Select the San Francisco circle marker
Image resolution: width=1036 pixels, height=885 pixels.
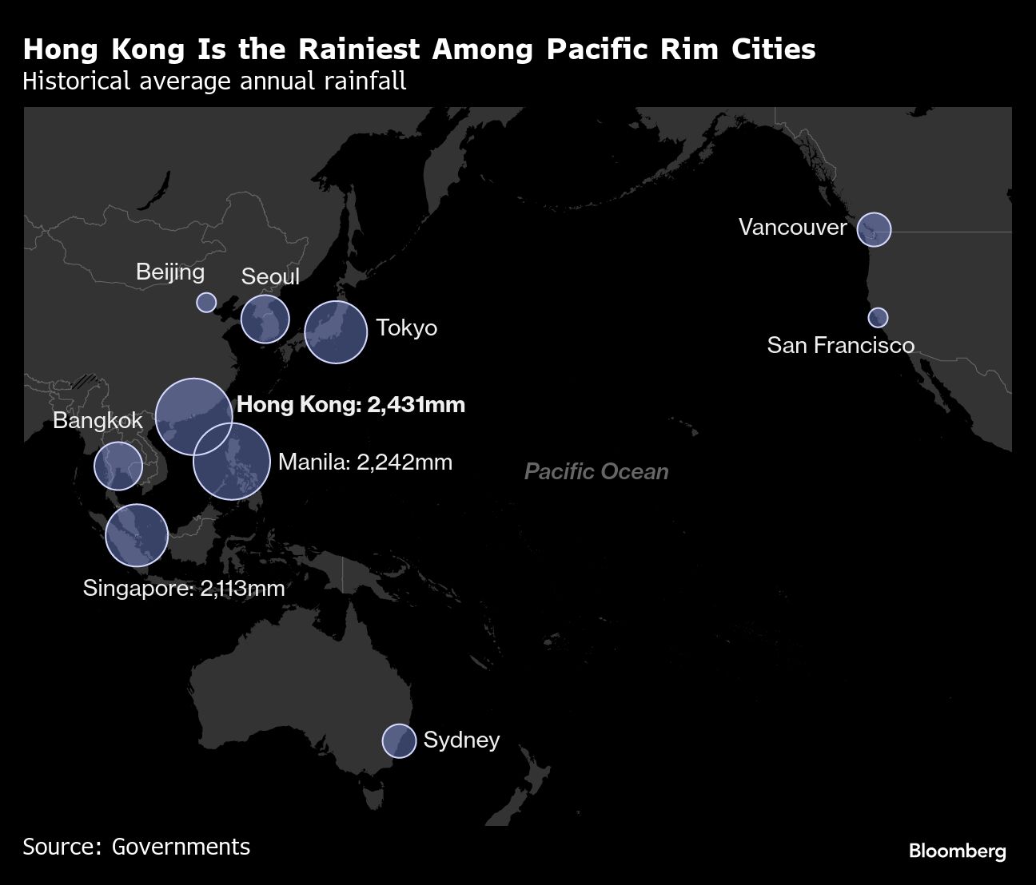click(x=878, y=317)
